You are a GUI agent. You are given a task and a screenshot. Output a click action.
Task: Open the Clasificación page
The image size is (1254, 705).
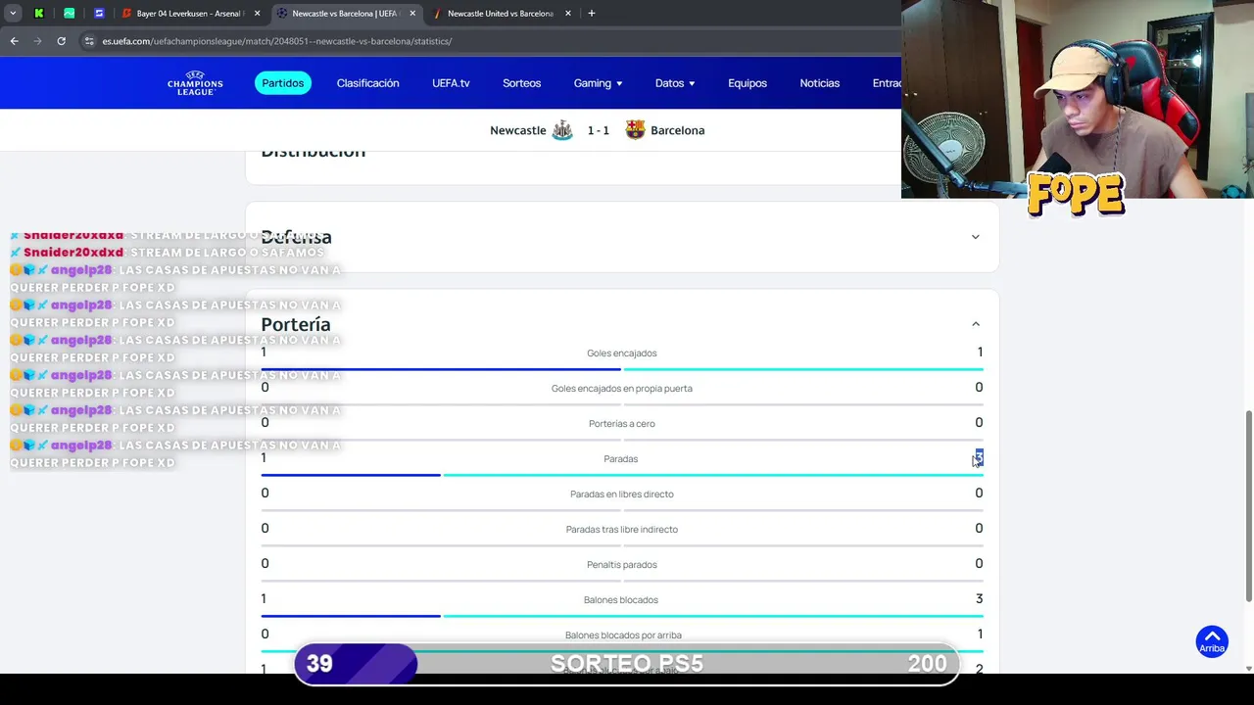click(x=367, y=83)
